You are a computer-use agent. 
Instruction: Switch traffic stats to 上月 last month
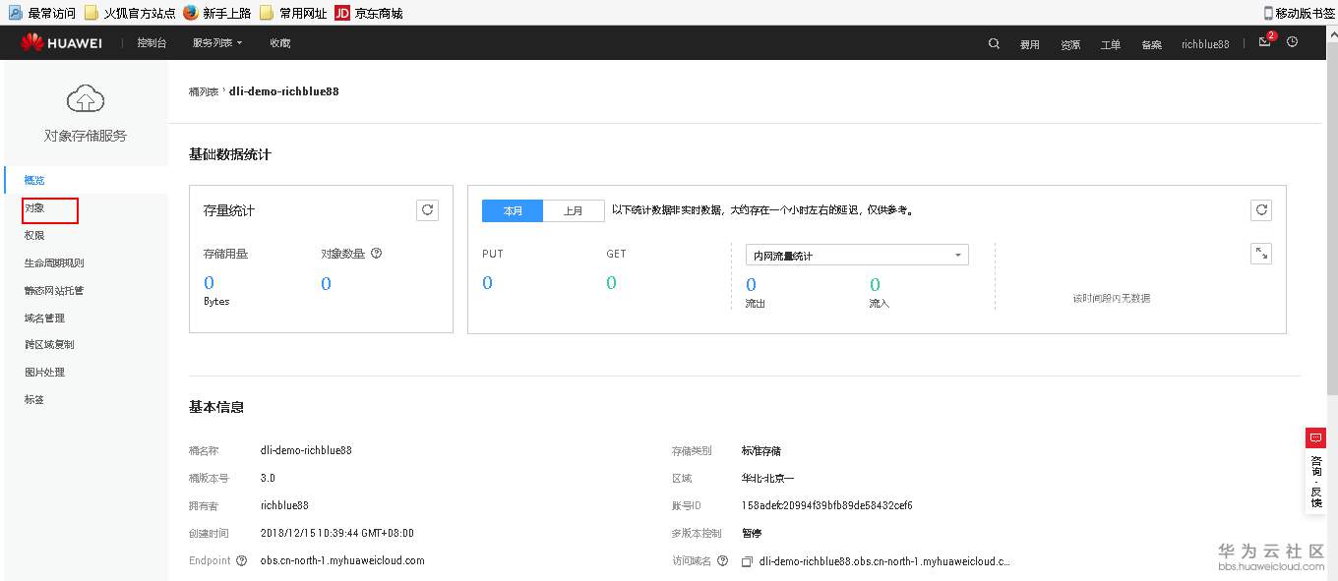[575, 210]
